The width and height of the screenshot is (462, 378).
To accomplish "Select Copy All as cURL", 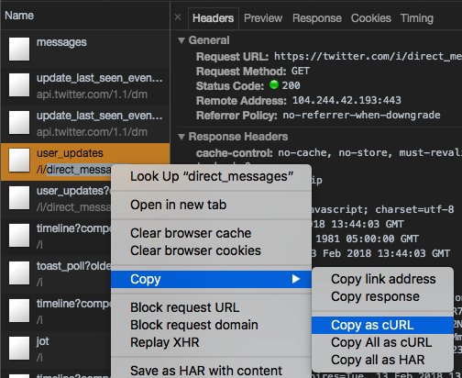I will pyautogui.click(x=382, y=342).
